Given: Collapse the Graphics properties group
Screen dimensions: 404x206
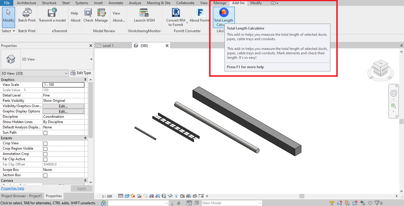Looking at the screenshot, I should [x=85, y=80].
